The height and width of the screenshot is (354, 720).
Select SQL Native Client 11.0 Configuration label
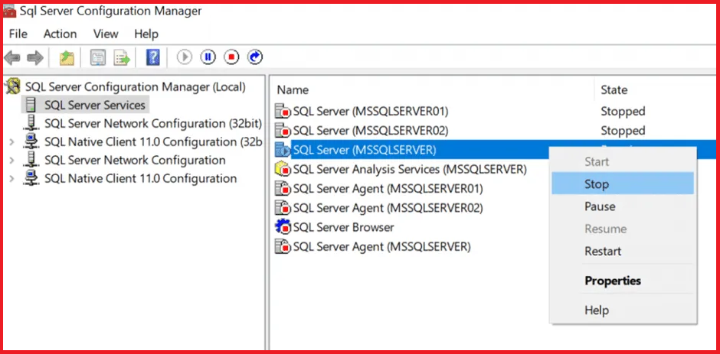(x=140, y=178)
